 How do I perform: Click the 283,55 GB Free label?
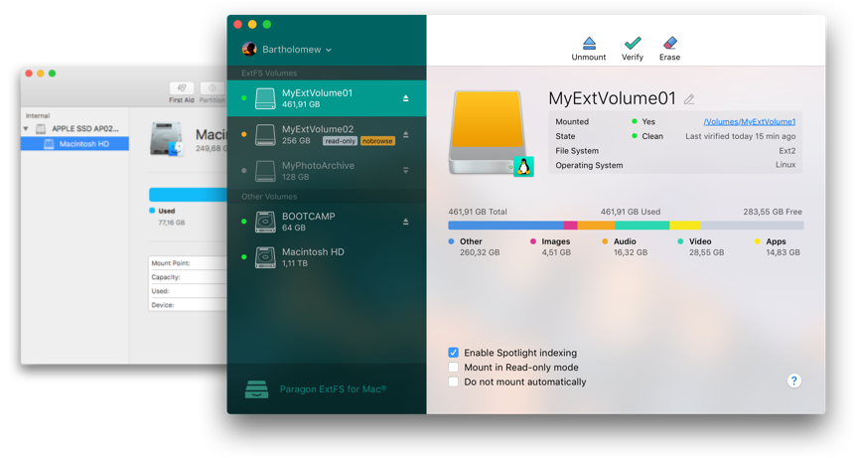(773, 212)
